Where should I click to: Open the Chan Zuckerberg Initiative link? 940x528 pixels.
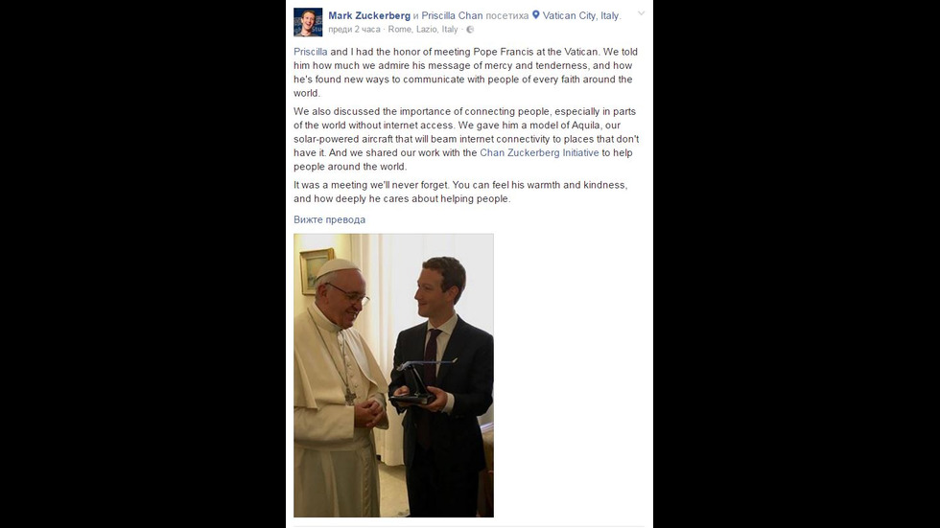[539, 152]
